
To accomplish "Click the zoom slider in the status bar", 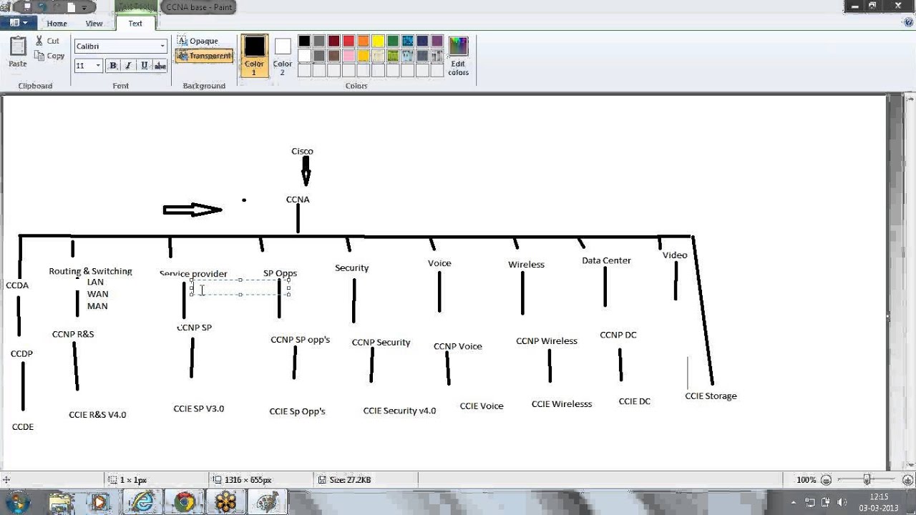I will pyautogui.click(x=867, y=480).
